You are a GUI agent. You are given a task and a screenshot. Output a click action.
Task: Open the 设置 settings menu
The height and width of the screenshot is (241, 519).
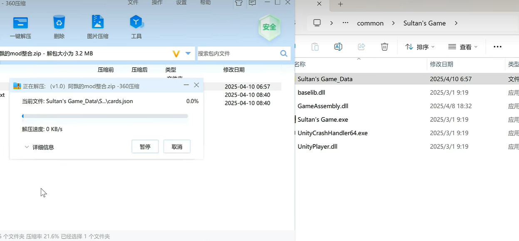point(181,2)
